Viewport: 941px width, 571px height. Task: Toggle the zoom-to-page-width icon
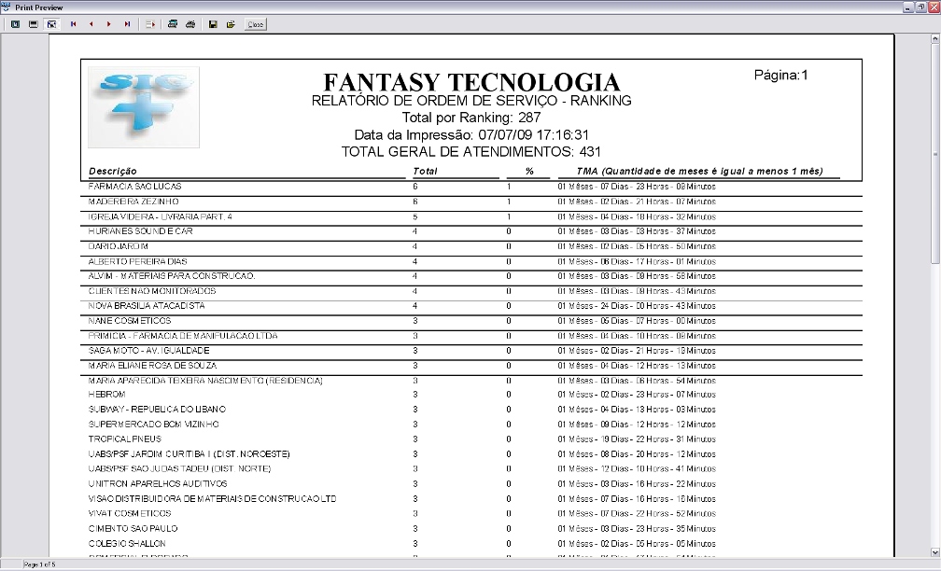pyautogui.click(x=51, y=24)
